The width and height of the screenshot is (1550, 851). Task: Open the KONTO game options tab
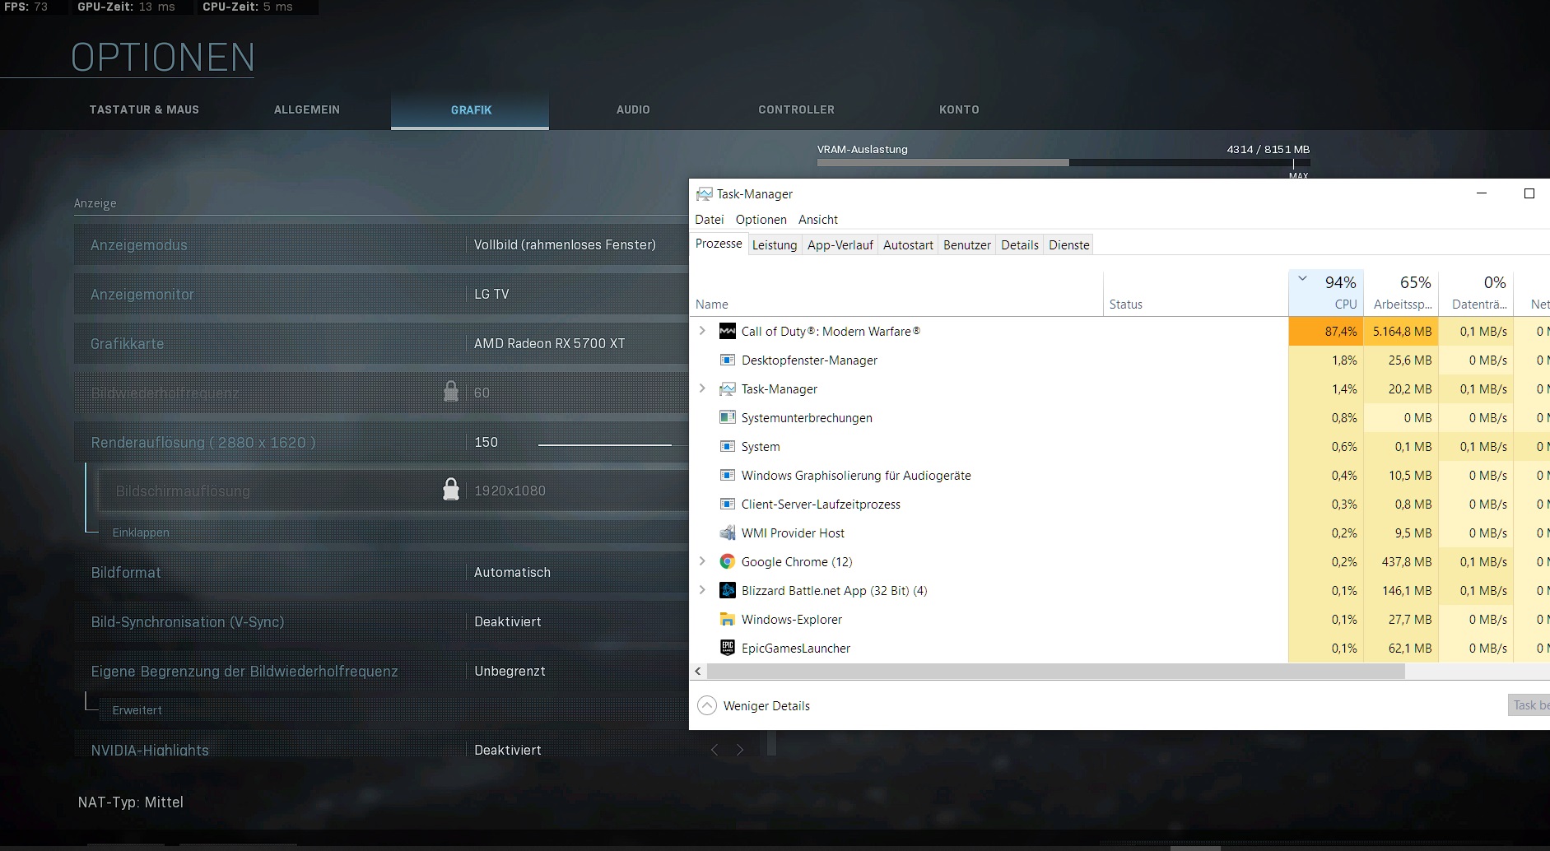tap(959, 109)
